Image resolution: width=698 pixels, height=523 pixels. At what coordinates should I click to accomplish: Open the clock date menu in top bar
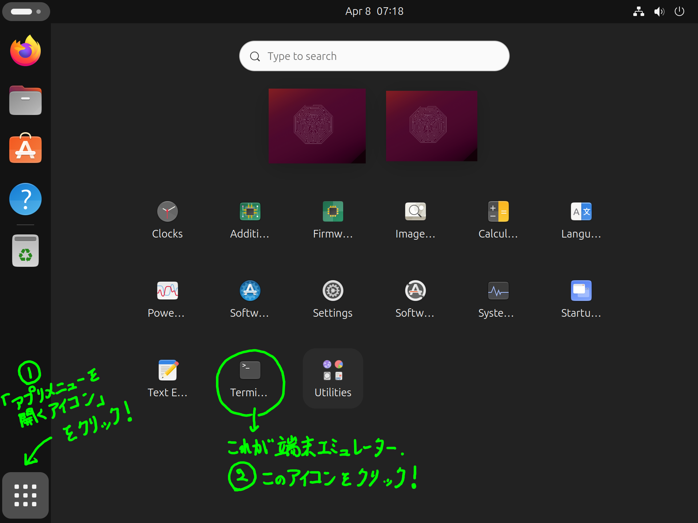374,12
